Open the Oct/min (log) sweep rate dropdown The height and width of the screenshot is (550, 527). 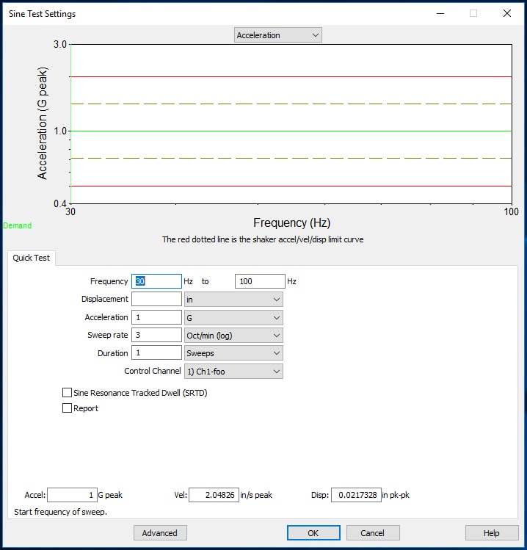click(x=233, y=336)
